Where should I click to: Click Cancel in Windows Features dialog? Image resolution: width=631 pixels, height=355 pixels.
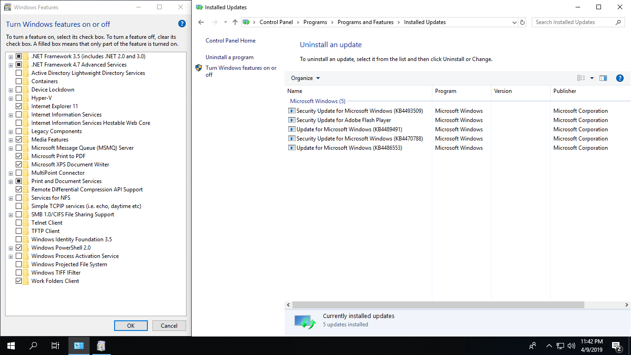(169, 325)
